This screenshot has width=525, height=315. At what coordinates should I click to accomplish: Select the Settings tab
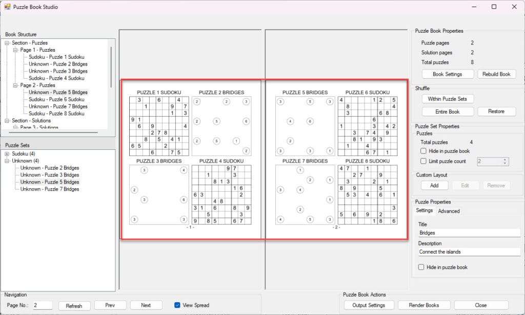424,211
